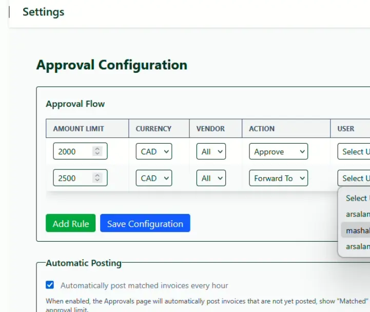Open the Approve action dropdown

click(x=279, y=151)
